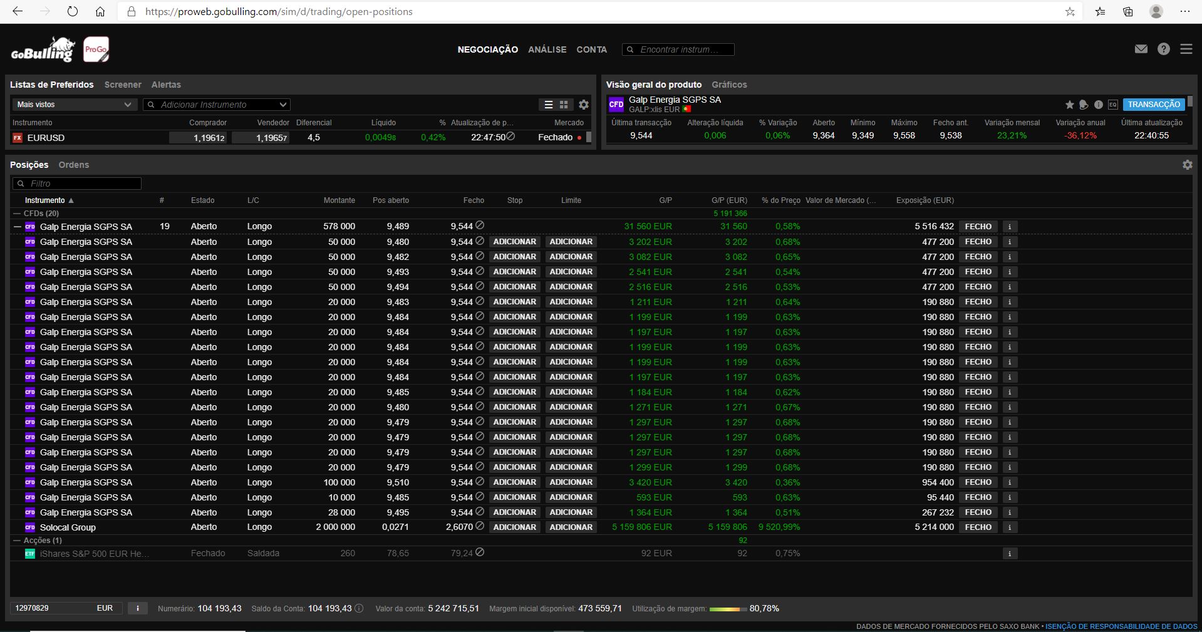
Task: Switch to the Ordens tab
Action: click(x=74, y=165)
